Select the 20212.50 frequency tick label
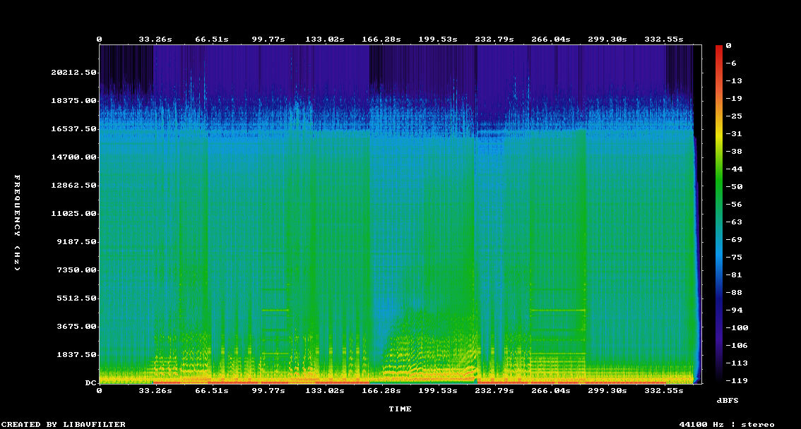 pyautogui.click(x=73, y=73)
